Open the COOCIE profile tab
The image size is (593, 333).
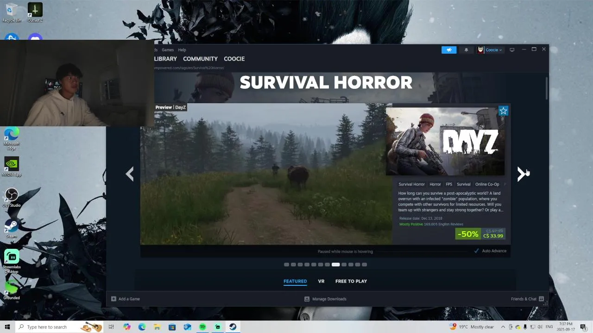234,59
